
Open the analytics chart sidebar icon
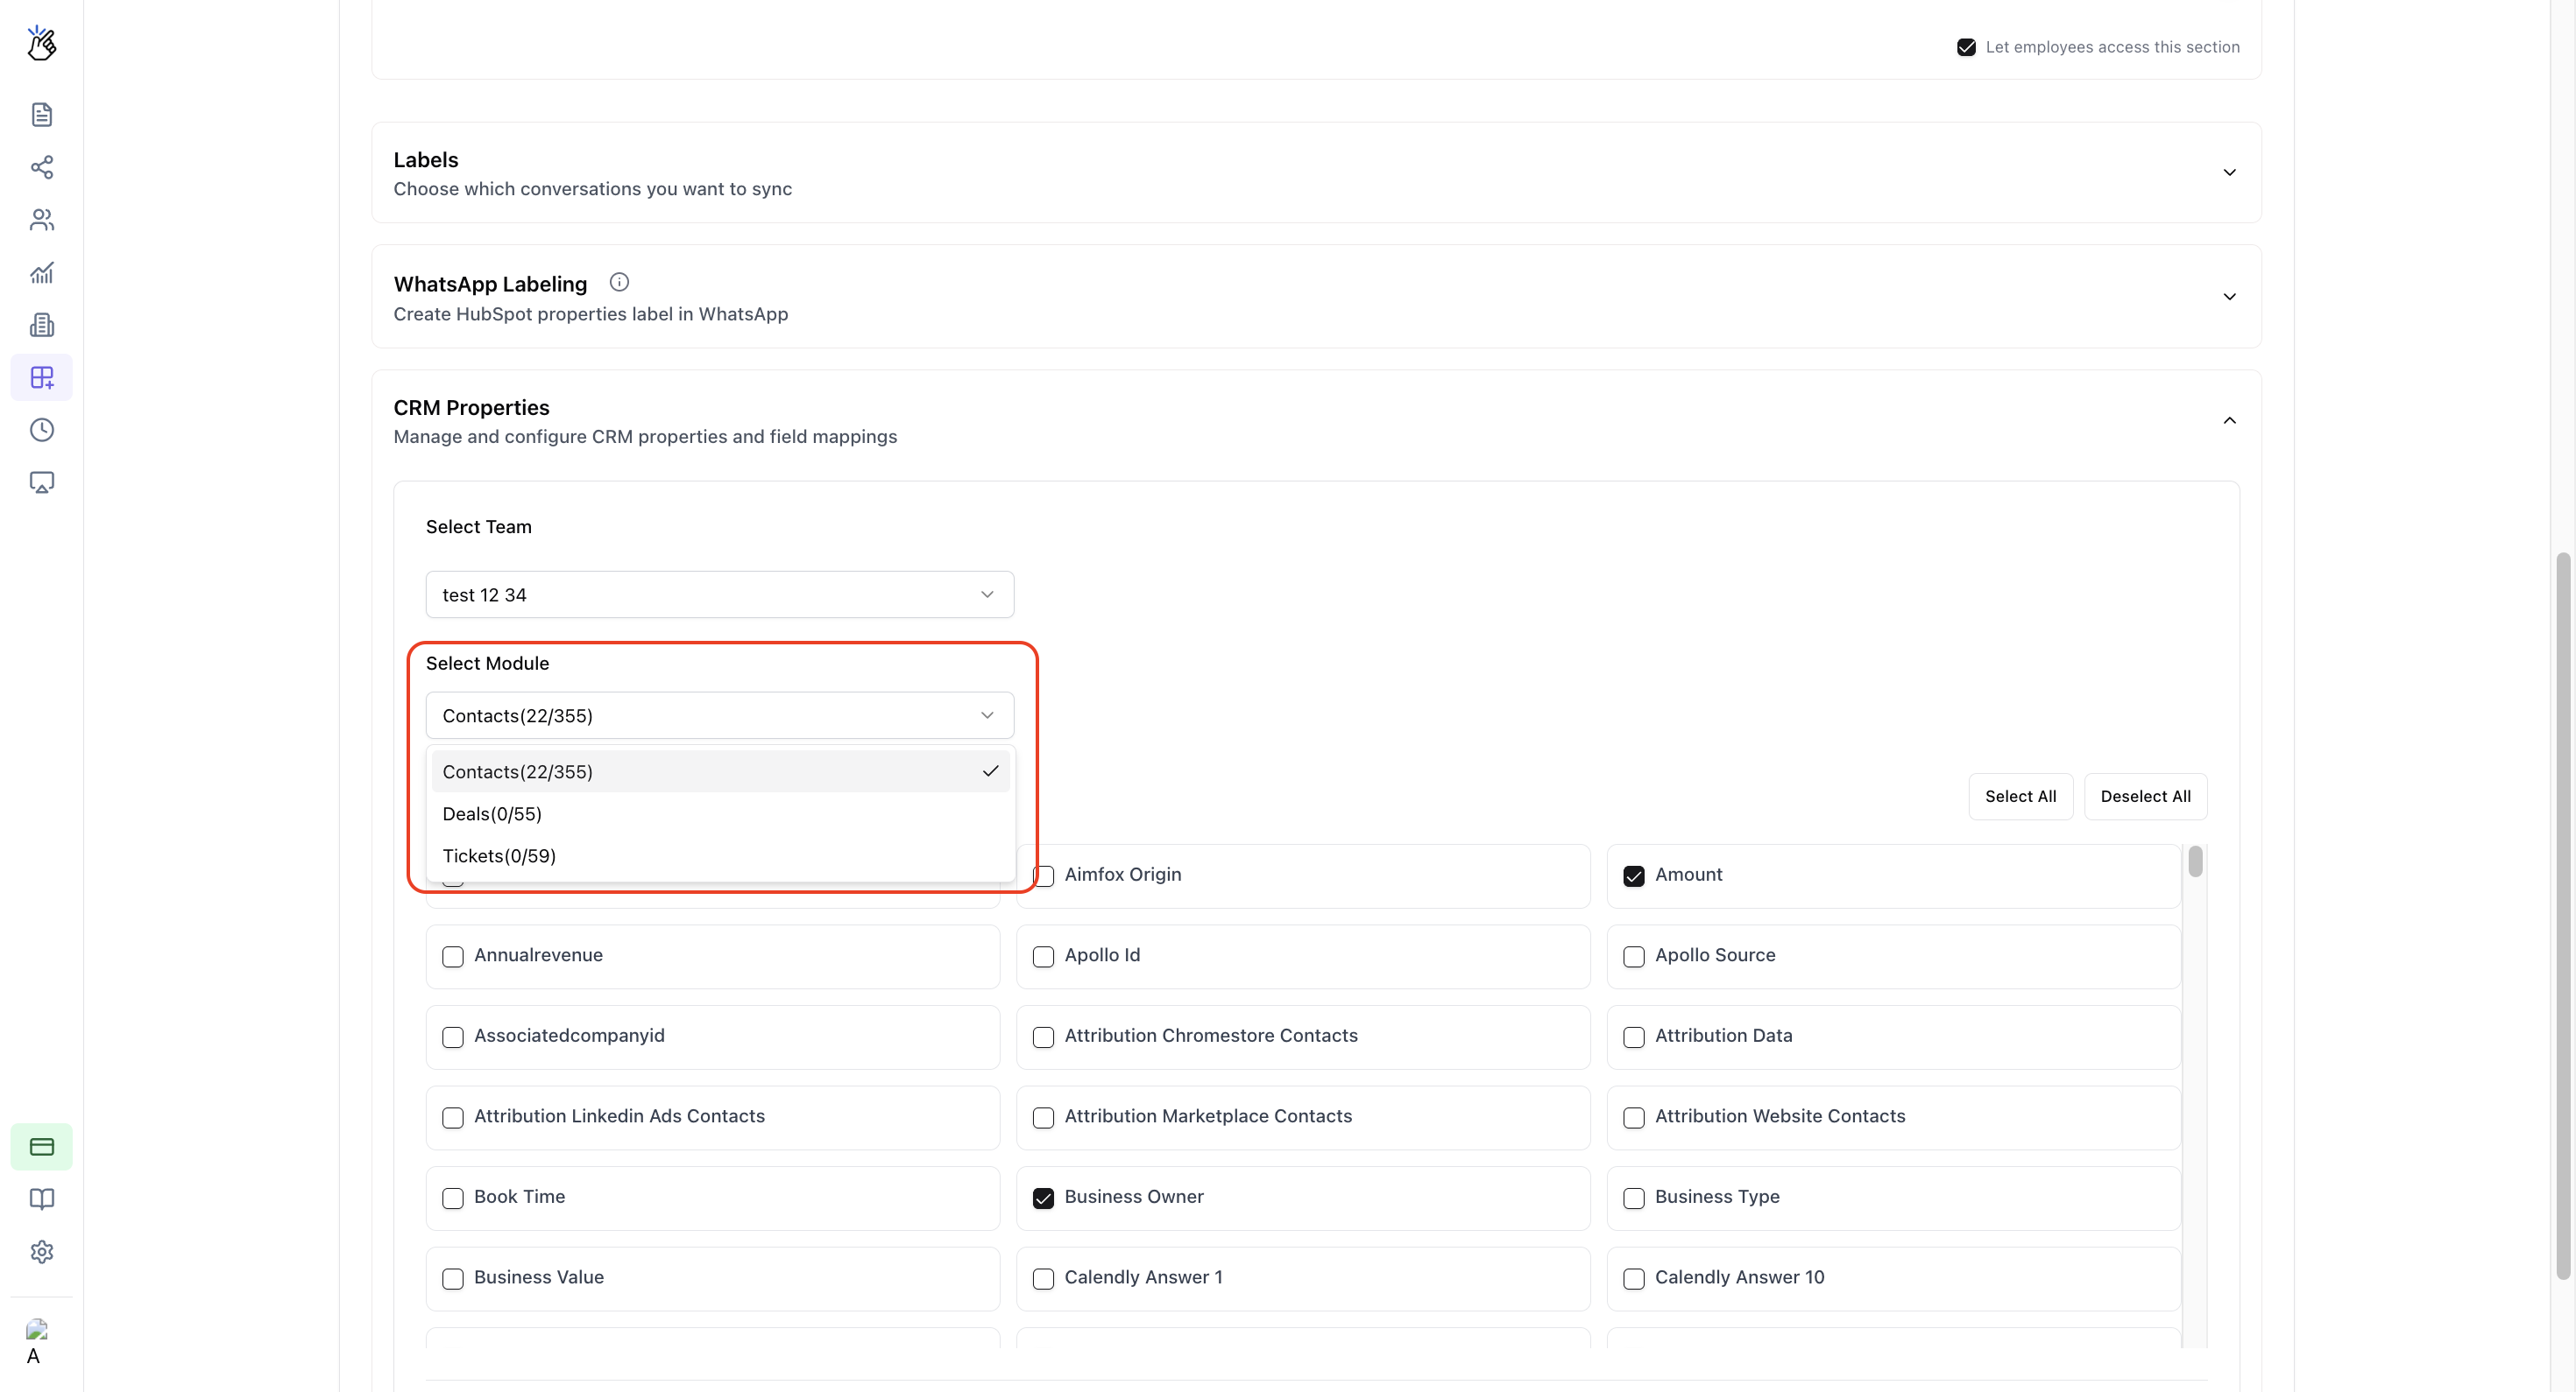click(x=41, y=273)
